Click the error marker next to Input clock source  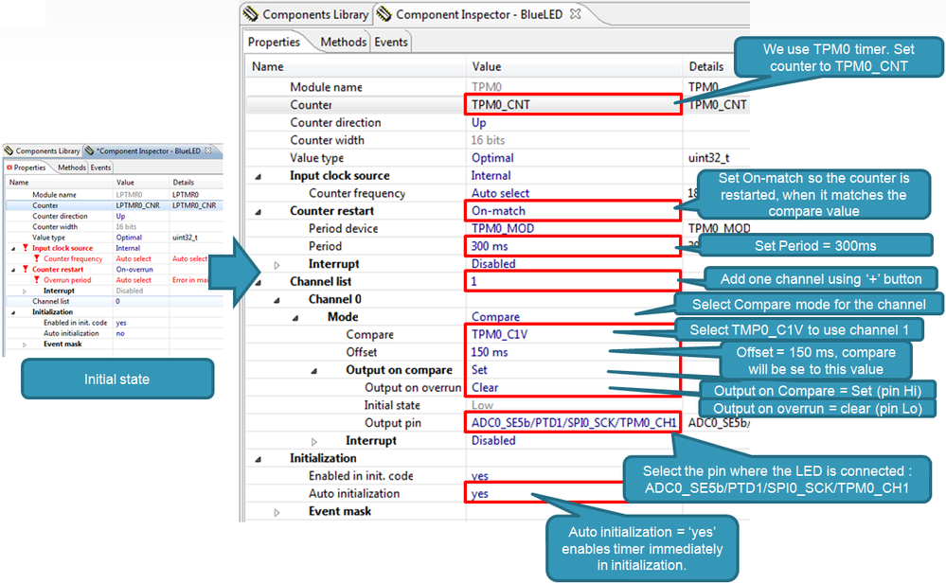[25, 248]
